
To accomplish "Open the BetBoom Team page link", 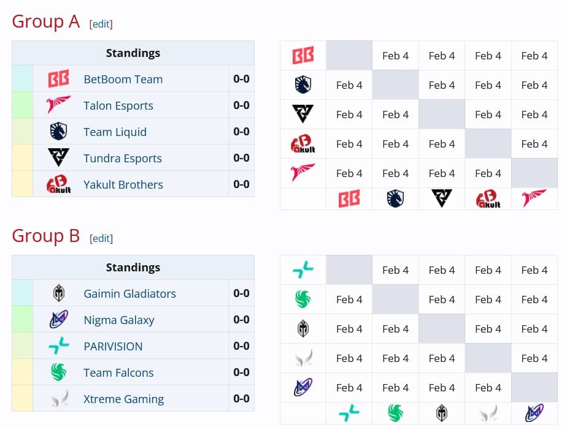I will 123,80.
